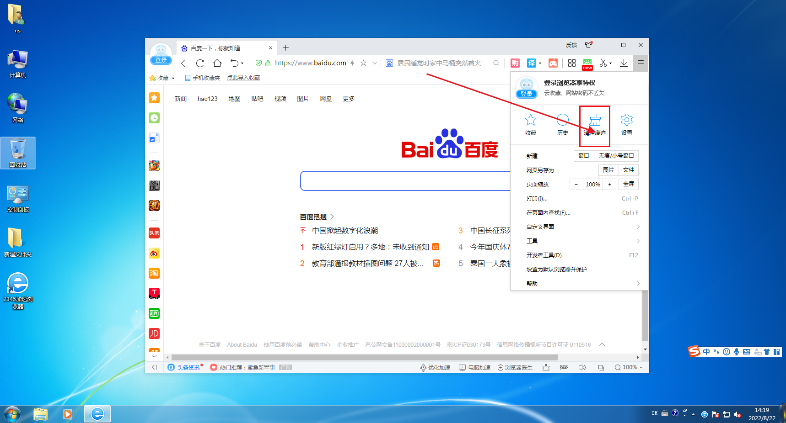Open the Weibo sidebar icon

[154, 253]
